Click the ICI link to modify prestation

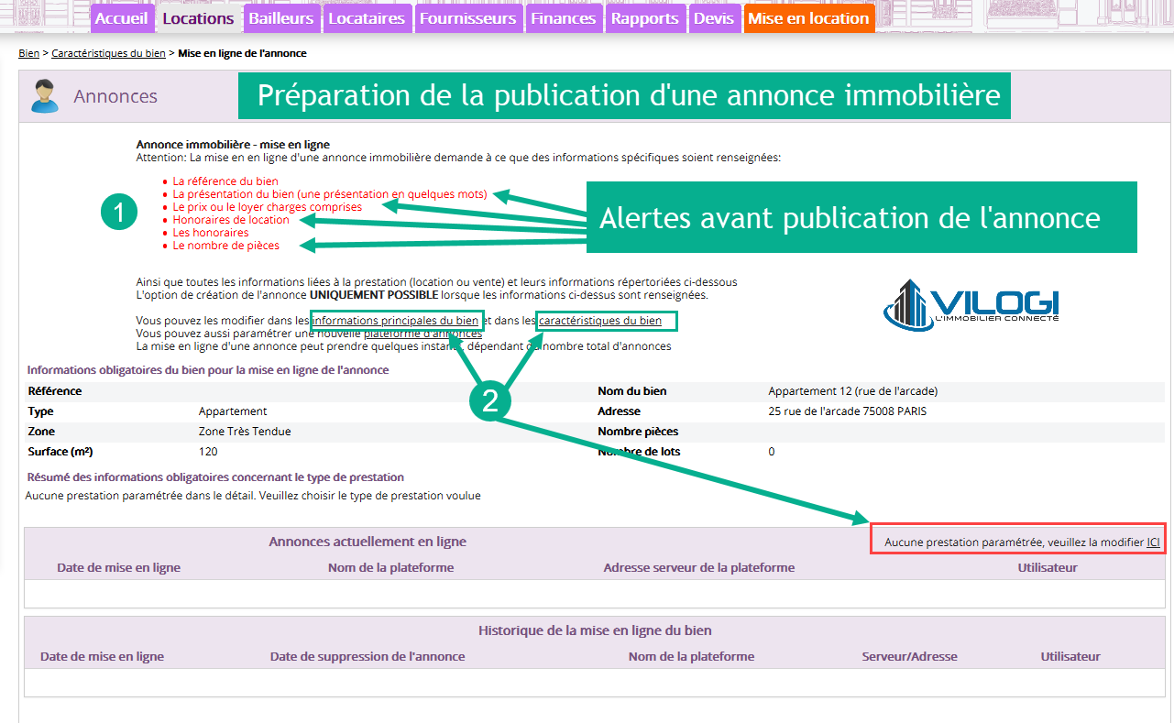click(1153, 542)
